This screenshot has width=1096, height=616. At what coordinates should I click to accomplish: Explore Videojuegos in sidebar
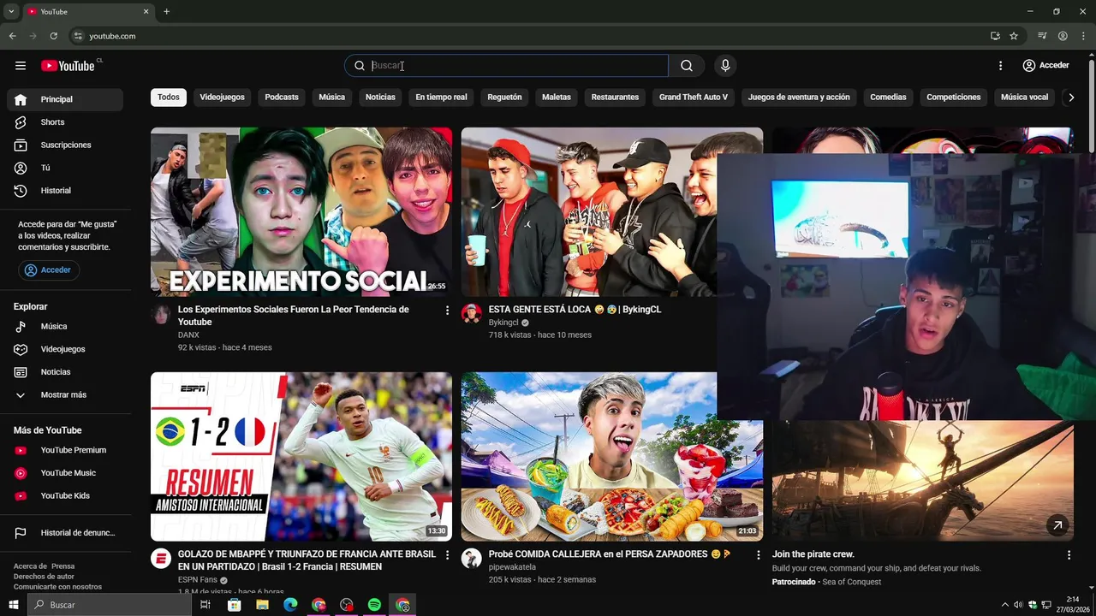(65, 349)
